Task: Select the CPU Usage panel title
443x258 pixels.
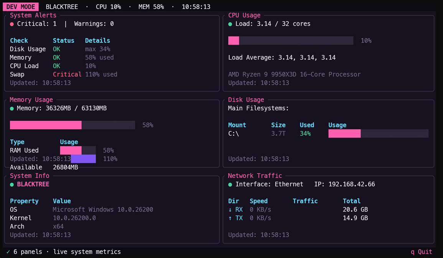Action: [244, 15]
